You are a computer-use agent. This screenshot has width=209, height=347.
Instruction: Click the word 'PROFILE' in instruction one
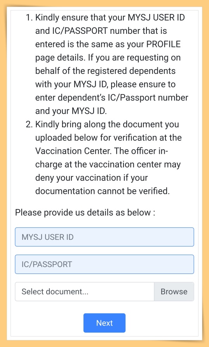click(164, 44)
